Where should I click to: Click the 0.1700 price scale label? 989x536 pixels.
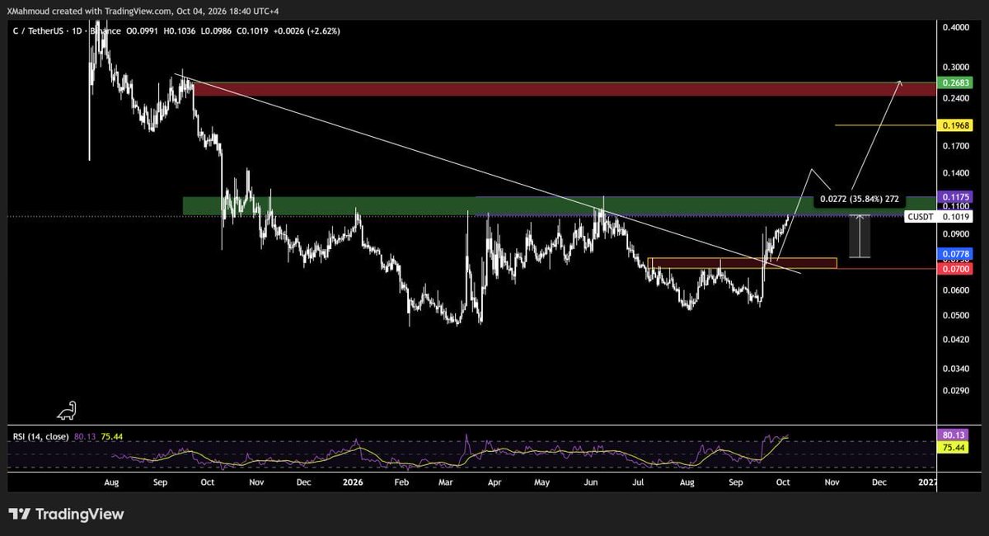coord(955,146)
